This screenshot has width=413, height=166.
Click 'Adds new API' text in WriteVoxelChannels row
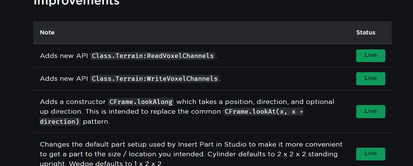(64, 79)
